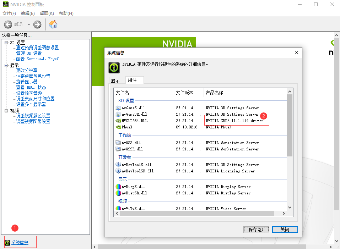Select the NVIDIA Licensing Server entry
This screenshot has height=249, width=340.
[230, 171]
